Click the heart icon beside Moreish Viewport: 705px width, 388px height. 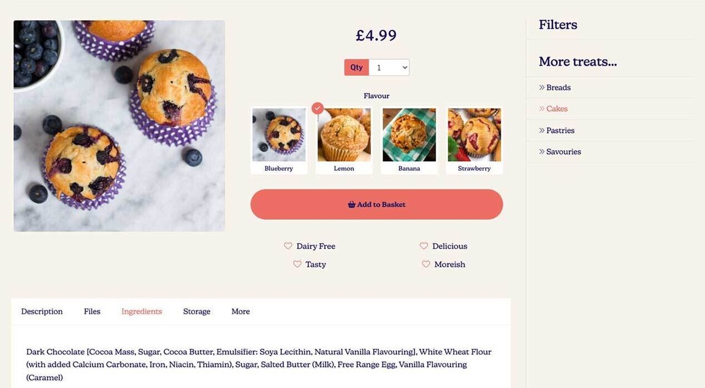425,264
